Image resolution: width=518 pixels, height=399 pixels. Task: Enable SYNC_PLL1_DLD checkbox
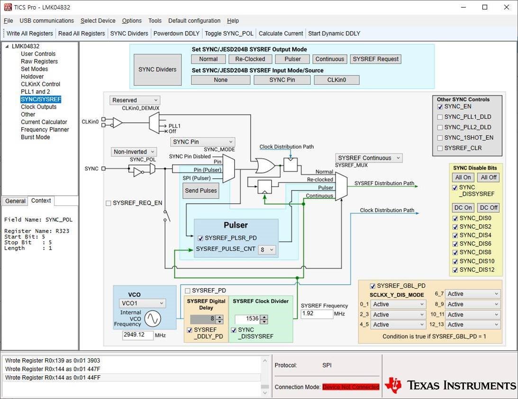[440, 117]
